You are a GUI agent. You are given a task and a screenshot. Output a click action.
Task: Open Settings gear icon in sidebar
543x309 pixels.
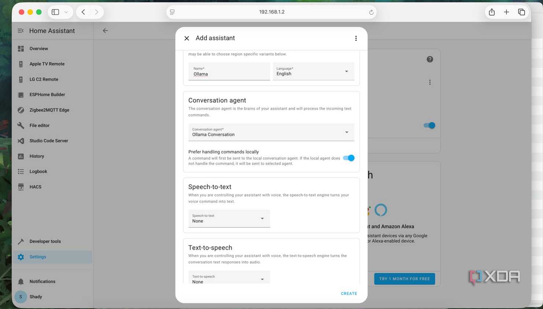click(21, 257)
